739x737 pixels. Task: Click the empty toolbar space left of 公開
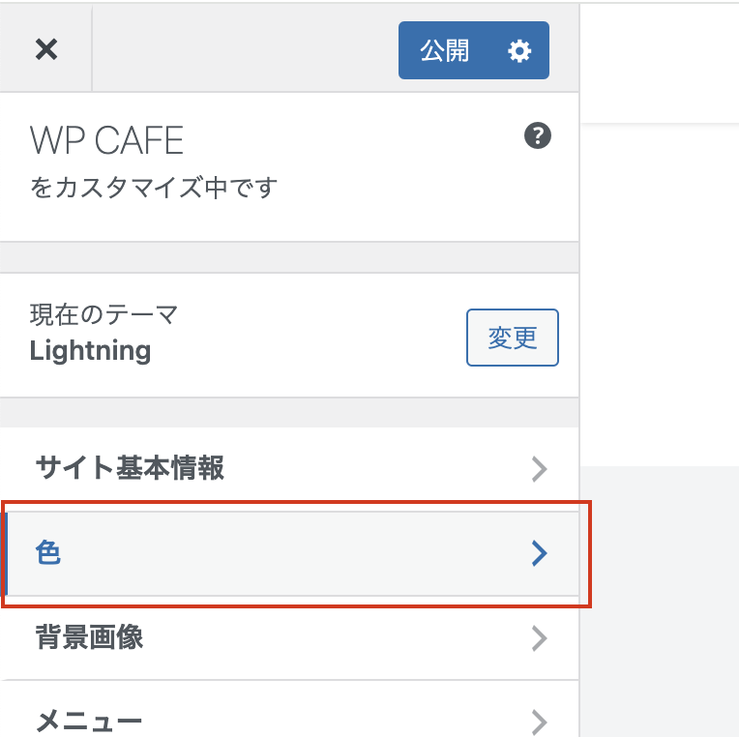tap(242, 50)
